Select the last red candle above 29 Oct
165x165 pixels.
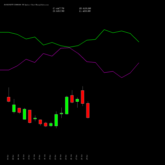(x=88, y=111)
